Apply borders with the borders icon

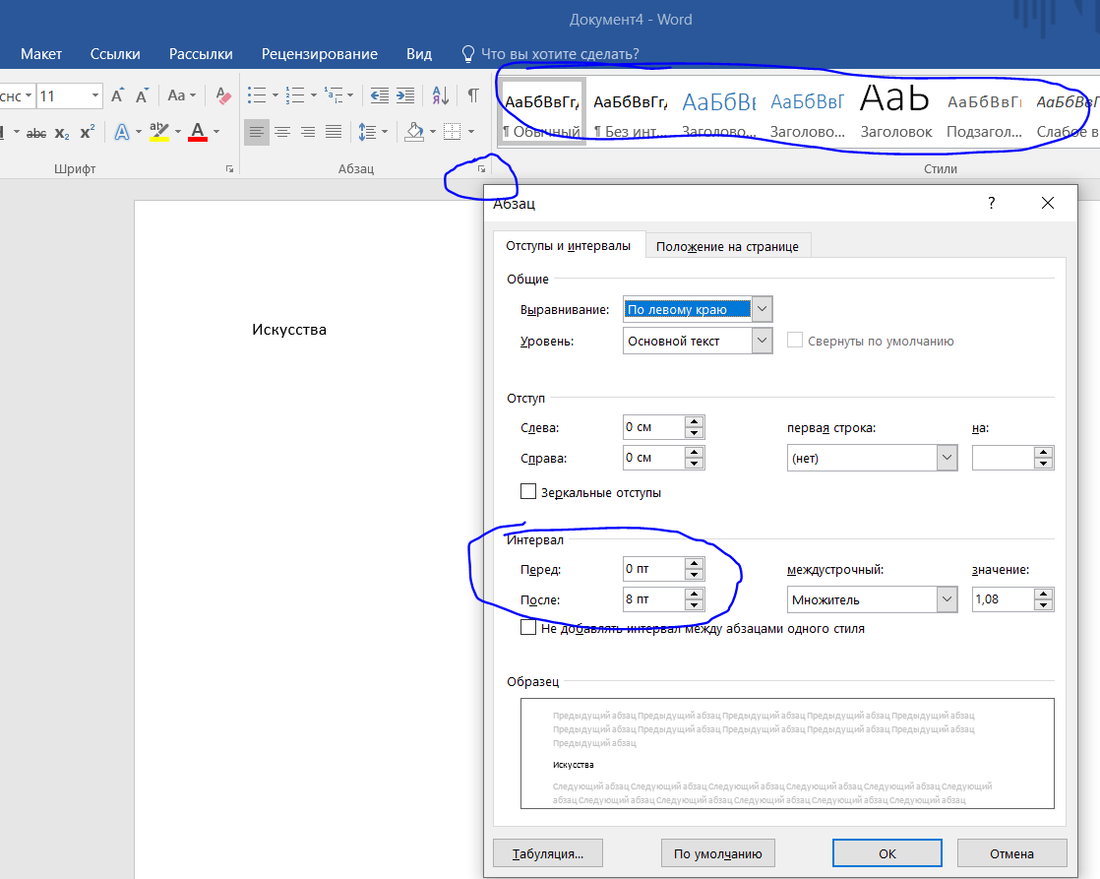click(454, 132)
